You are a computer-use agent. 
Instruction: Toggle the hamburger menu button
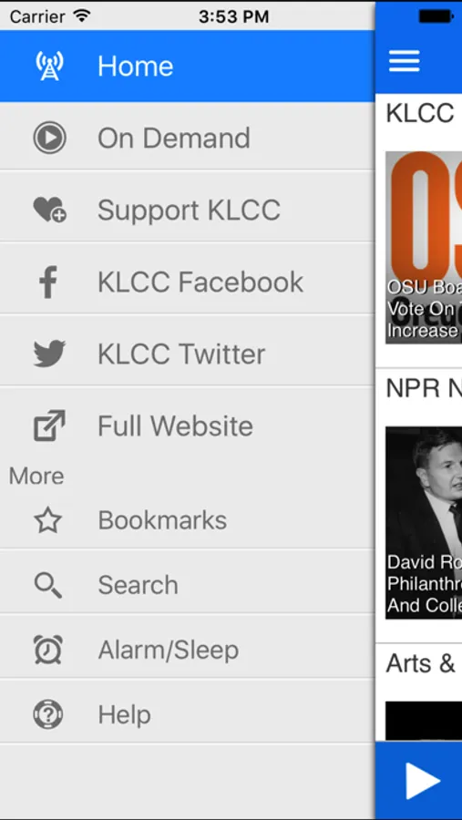coord(404,61)
